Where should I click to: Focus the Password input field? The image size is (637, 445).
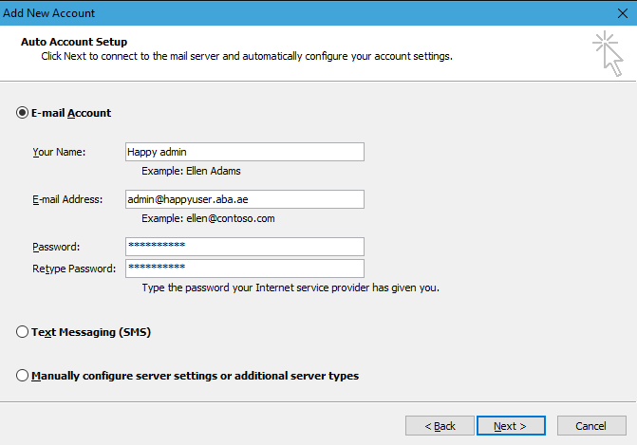tap(245, 247)
